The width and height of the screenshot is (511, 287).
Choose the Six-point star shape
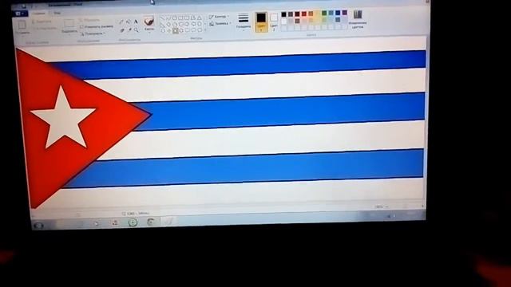click(x=181, y=30)
